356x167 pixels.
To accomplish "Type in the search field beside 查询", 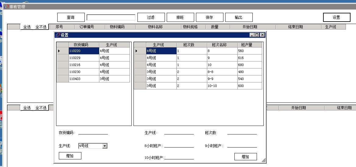I will (111, 17).
